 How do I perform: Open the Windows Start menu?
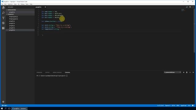tap(2, 108)
